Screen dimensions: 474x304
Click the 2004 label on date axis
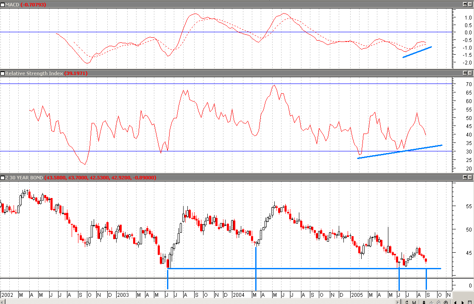pyautogui.click(x=239, y=295)
